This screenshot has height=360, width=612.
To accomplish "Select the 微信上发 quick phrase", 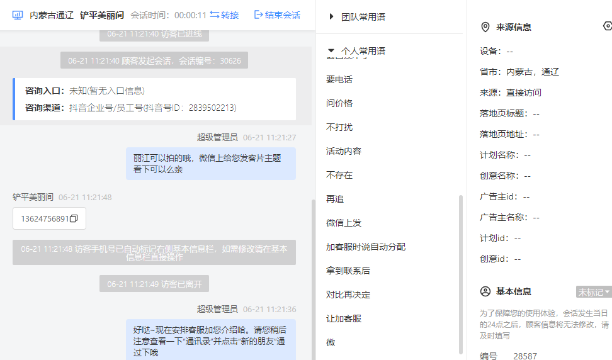I will (344, 223).
